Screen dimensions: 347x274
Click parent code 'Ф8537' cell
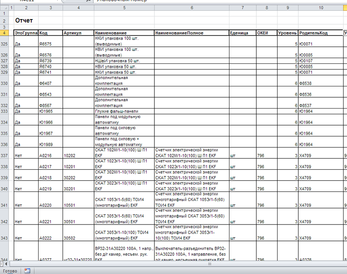[x=321, y=103]
